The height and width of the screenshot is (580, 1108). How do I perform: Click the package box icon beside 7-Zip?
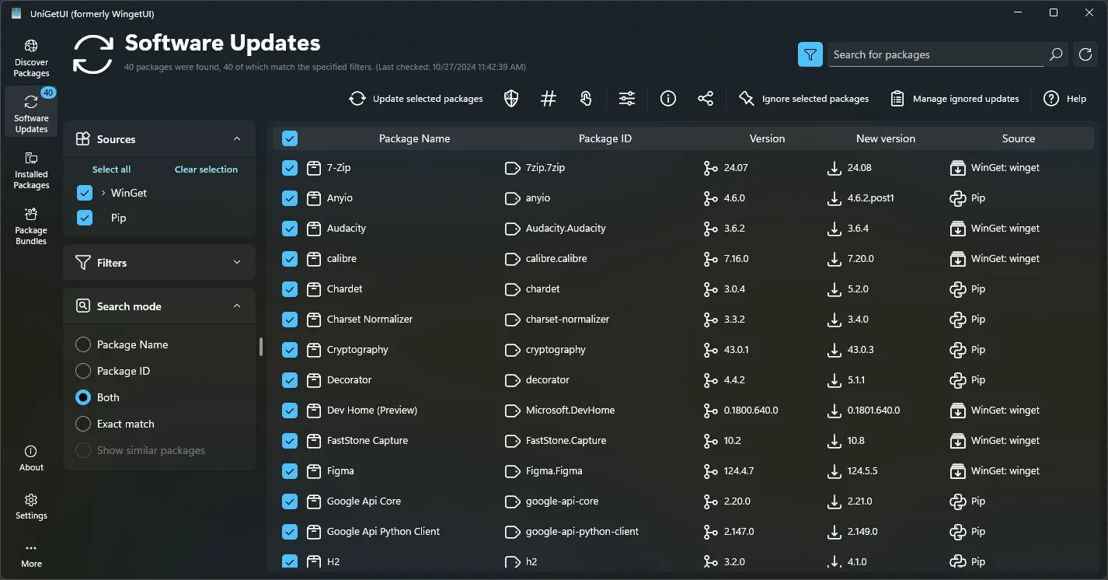[x=314, y=168]
